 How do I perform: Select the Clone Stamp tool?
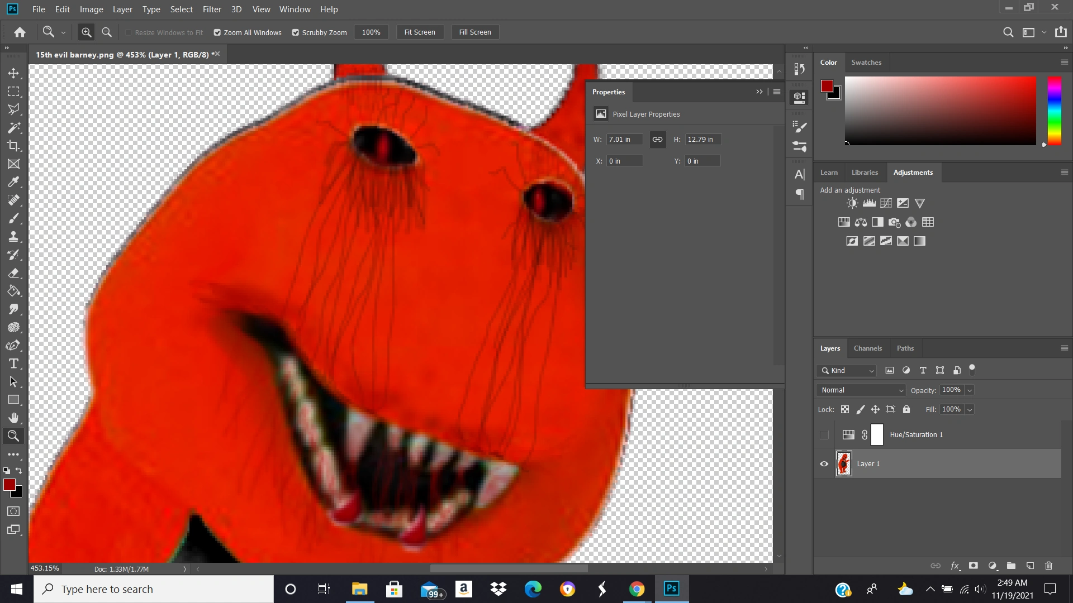pos(14,236)
